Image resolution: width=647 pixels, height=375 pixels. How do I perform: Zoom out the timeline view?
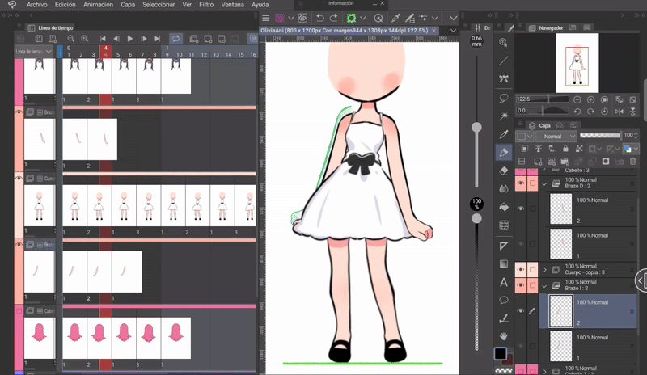[70, 38]
